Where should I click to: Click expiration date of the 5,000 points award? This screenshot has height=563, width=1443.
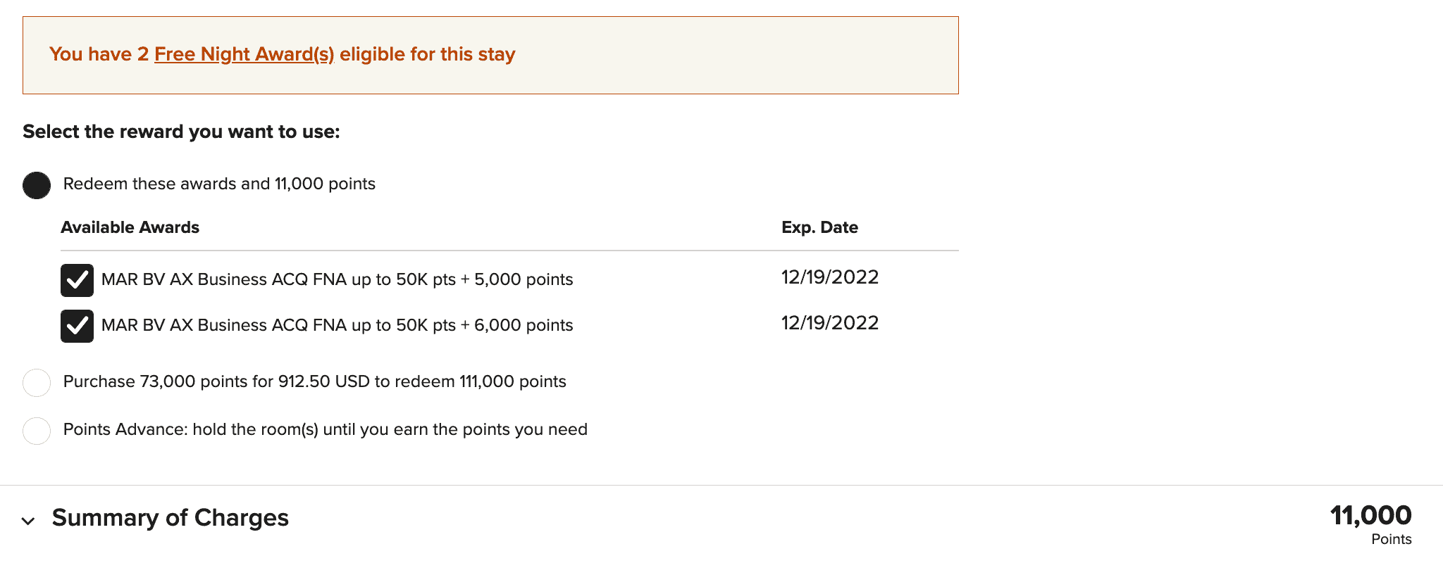(829, 277)
